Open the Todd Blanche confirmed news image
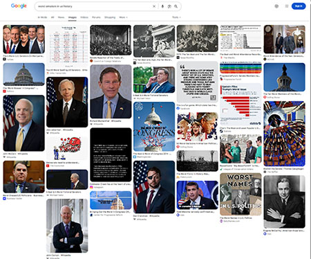The image size is (311, 259). [x=198, y=195]
